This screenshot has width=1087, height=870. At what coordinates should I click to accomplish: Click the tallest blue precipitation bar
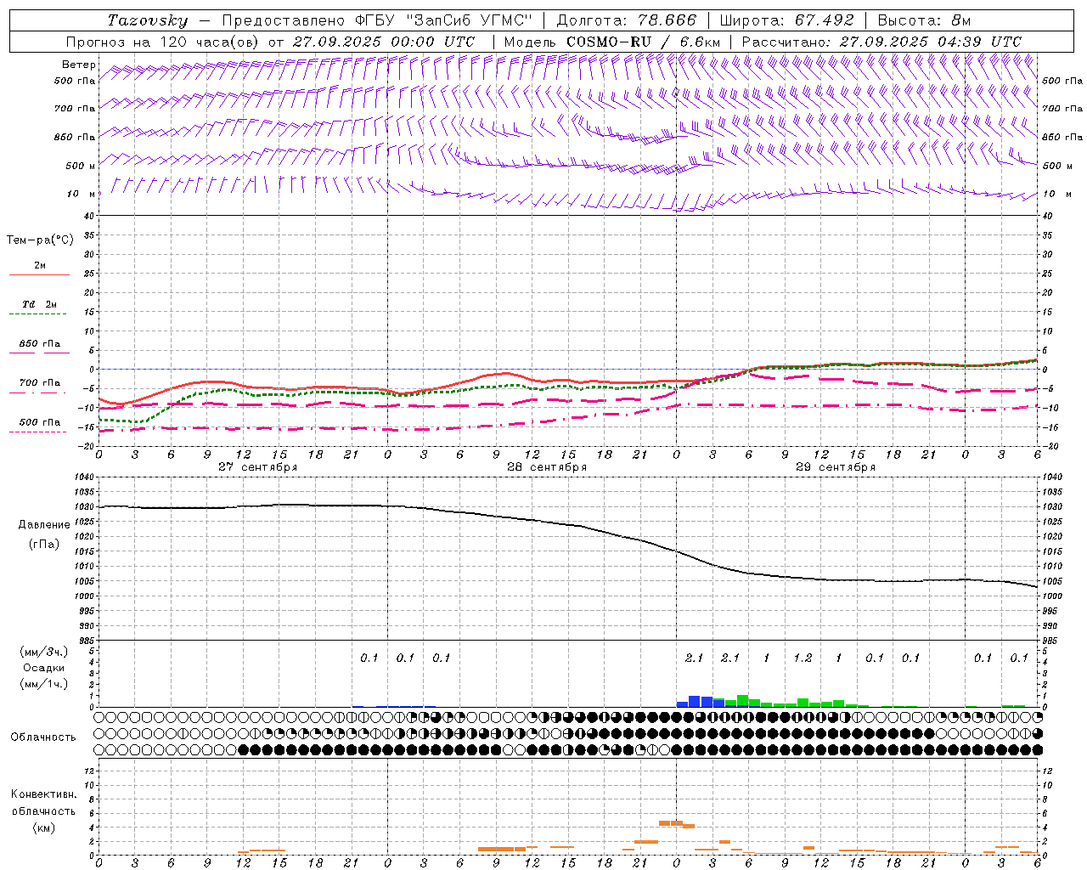[x=695, y=701]
